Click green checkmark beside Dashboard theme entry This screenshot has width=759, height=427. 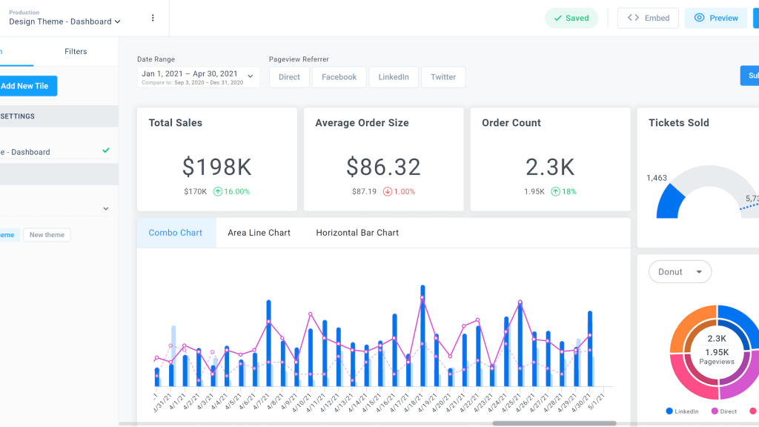(106, 150)
